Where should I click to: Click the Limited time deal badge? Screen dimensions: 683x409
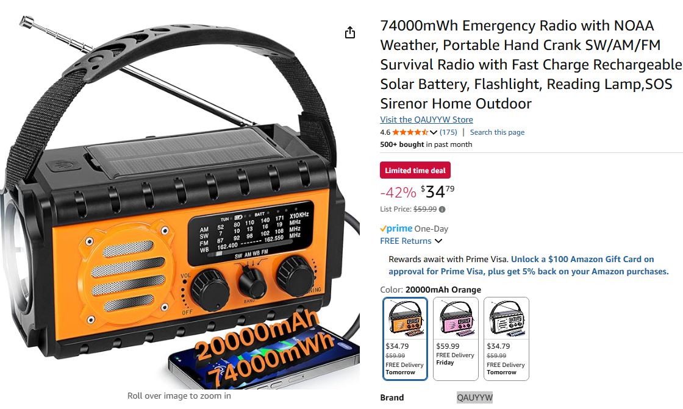(x=415, y=170)
